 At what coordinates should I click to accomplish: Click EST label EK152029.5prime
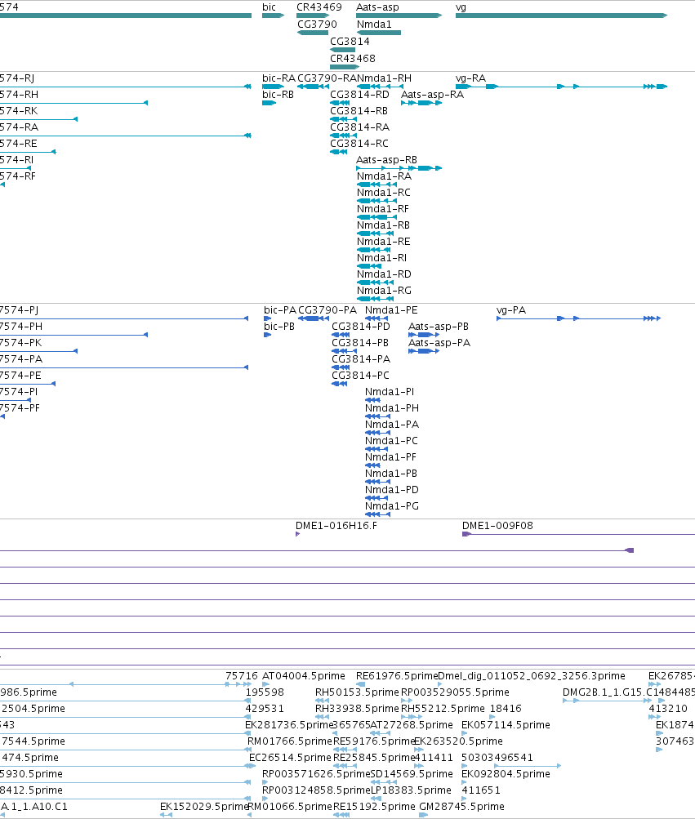[x=204, y=807]
